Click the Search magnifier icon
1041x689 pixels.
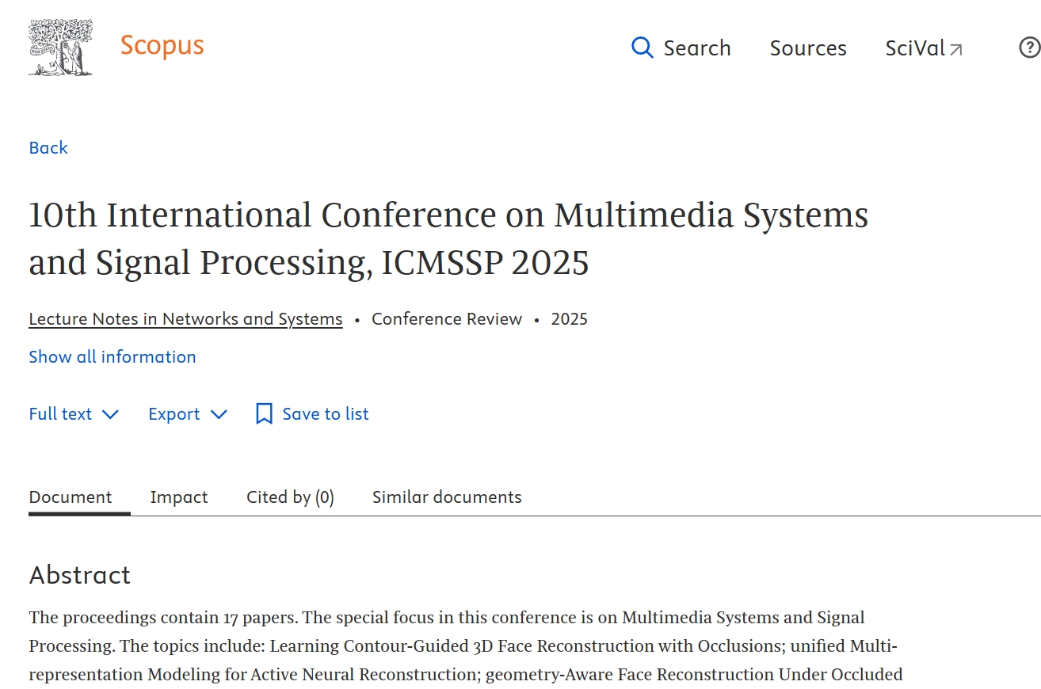(642, 48)
